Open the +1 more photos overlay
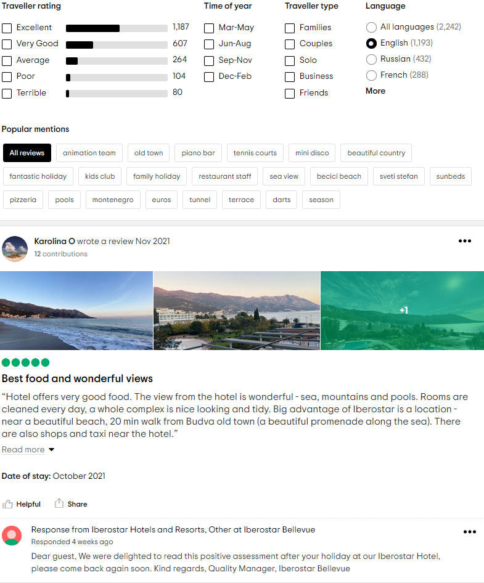 point(402,311)
